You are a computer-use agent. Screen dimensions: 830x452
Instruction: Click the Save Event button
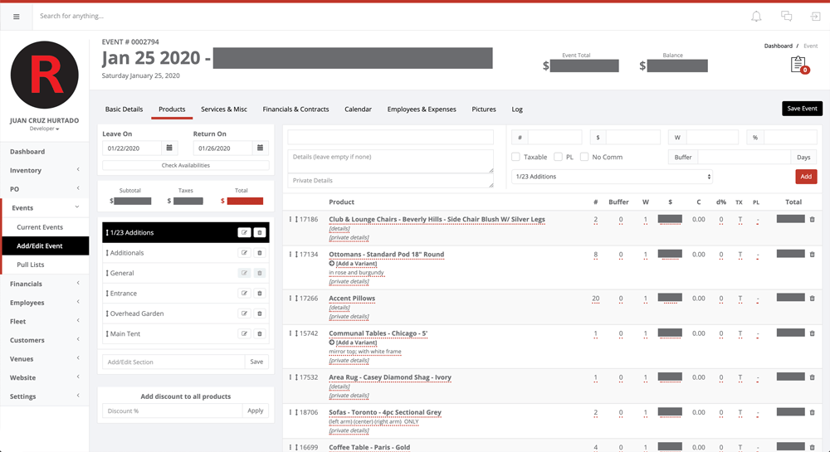(x=801, y=109)
